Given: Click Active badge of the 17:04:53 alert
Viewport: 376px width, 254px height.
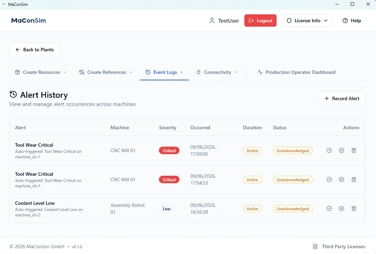Looking at the screenshot, I should 252,180.
